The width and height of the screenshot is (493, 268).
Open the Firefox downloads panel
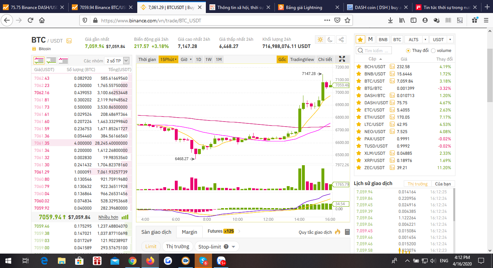[x=390, y=21]
